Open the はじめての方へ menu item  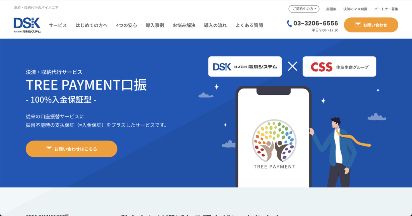click(91, 25)
